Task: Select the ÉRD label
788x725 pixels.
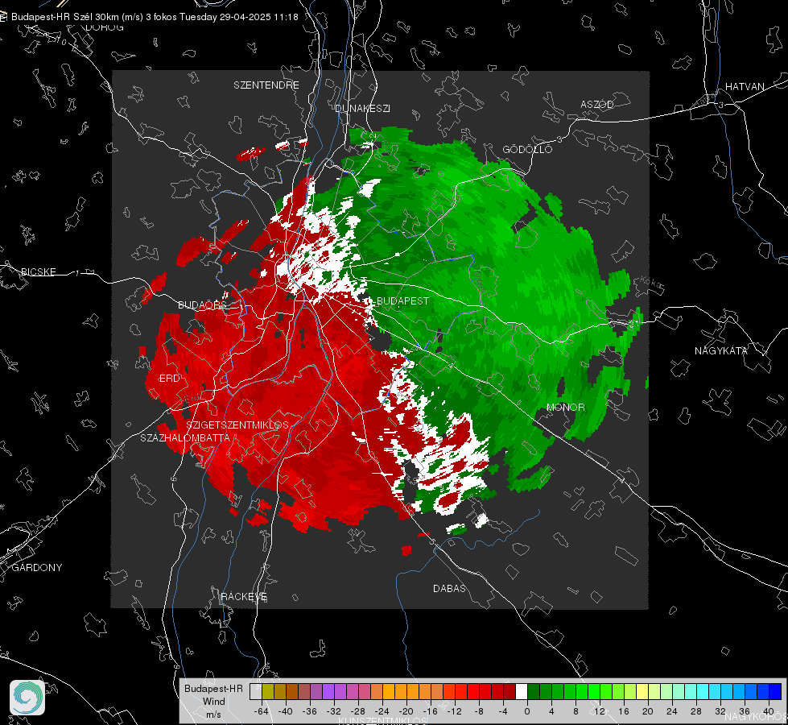Action: pos(169,379)
